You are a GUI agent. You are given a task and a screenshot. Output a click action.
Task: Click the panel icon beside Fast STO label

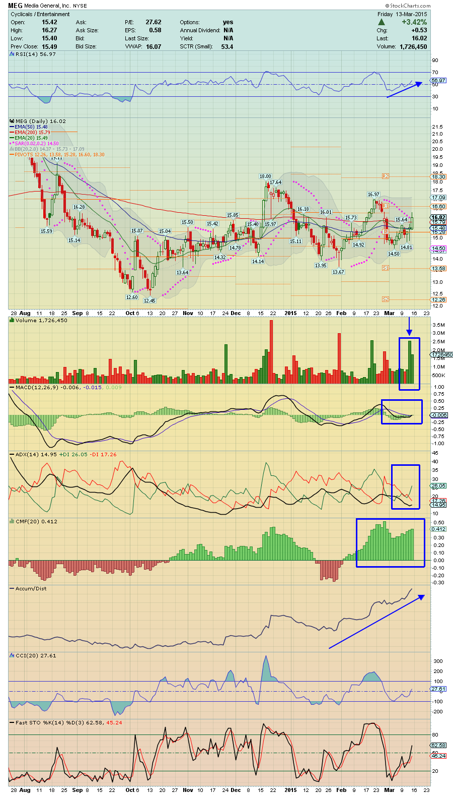(x=12, y=722)
